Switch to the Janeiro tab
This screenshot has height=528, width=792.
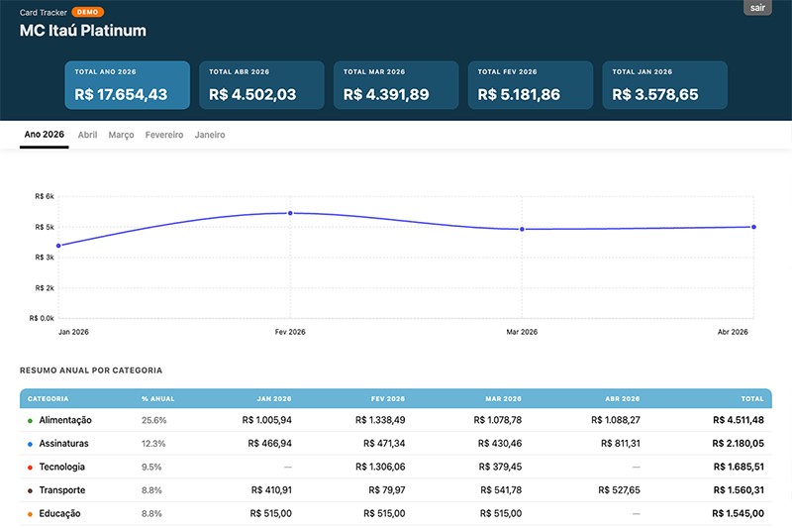[x=210, y=135]
